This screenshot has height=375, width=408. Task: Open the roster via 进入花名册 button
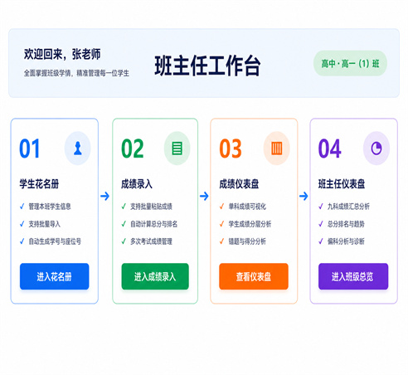pos(55,276)
